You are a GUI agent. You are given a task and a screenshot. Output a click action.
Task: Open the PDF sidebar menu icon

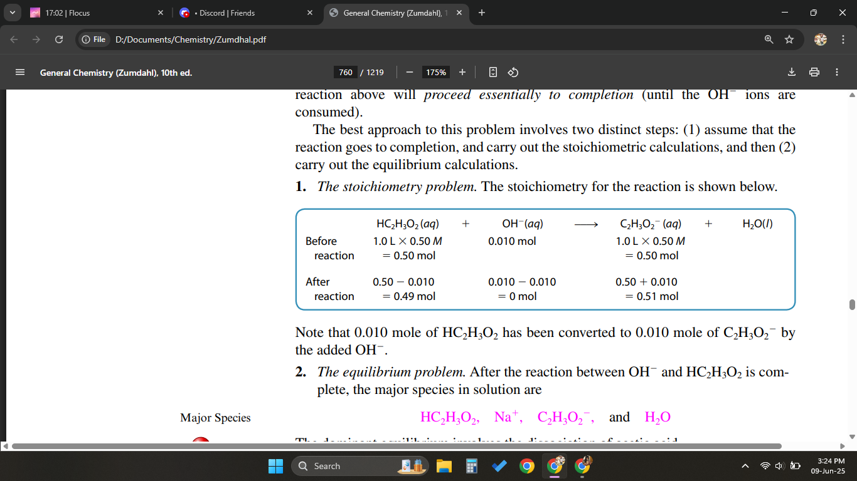click(19, 72)
